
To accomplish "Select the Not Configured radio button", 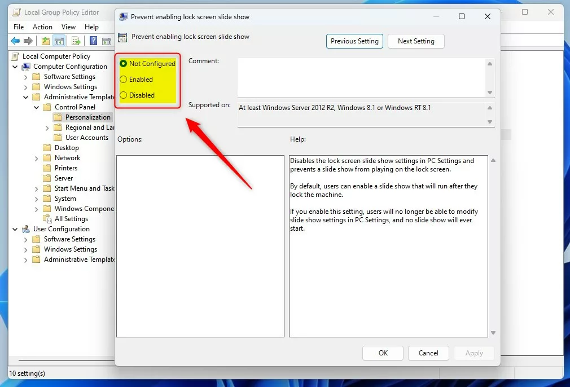I will (123, 63).
